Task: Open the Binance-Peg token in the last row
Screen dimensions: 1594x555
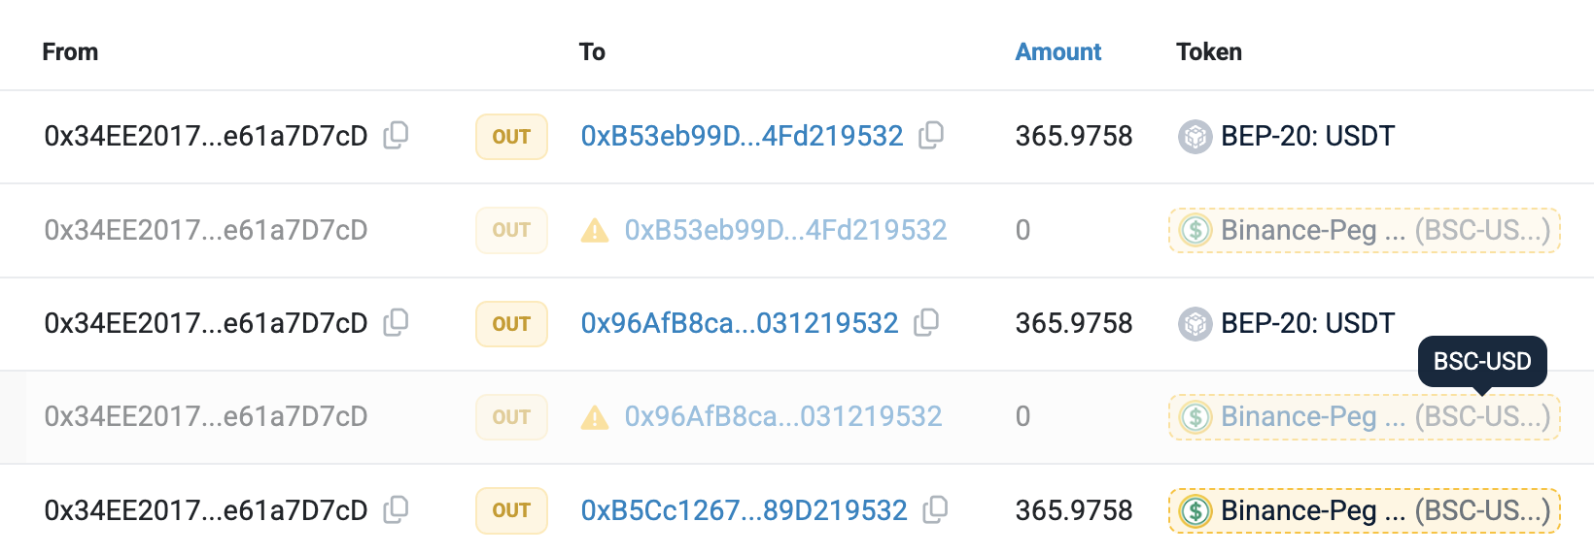Action: tap(1384, 510)
